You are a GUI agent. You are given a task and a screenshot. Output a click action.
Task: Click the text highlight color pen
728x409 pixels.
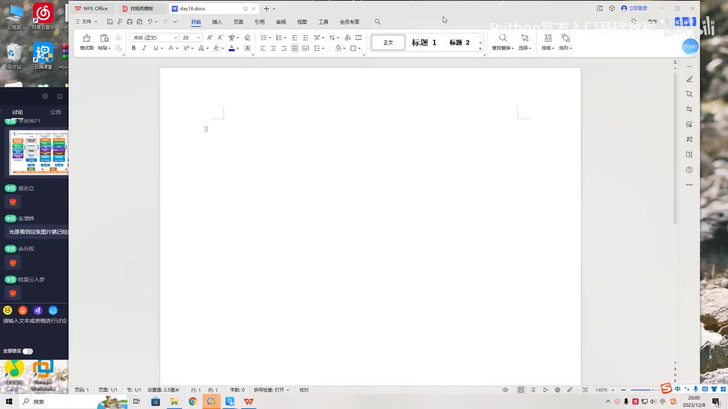click(216, 48)
